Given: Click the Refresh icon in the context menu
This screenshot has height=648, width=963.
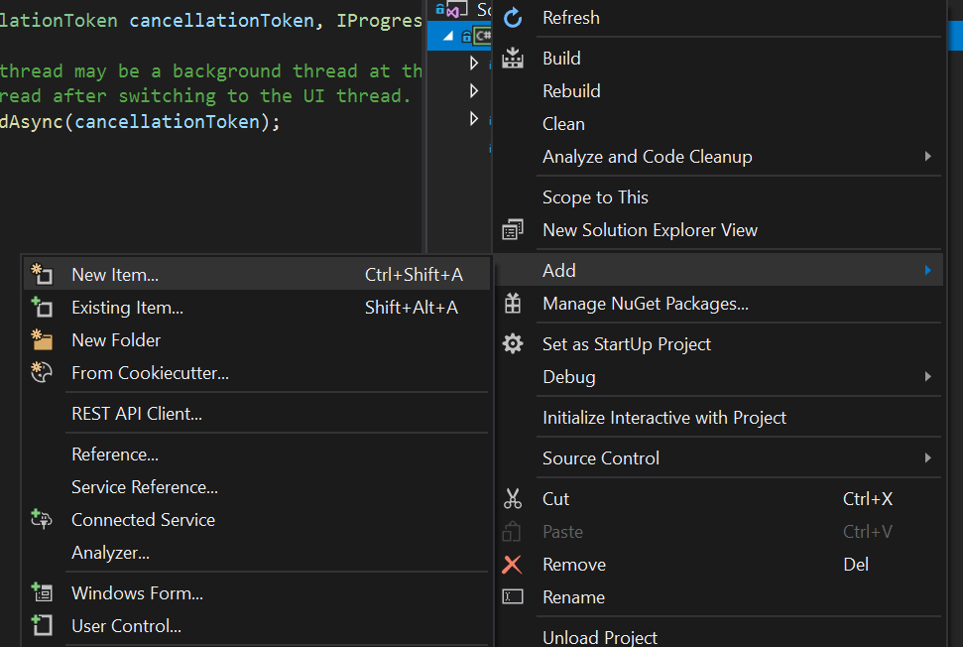Looking at the screenshot, I should (x=513, y=17).
